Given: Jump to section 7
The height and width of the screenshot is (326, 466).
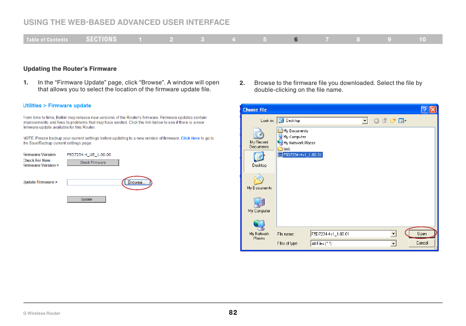Looking at the screenshot, I should [x=327, y=40].
